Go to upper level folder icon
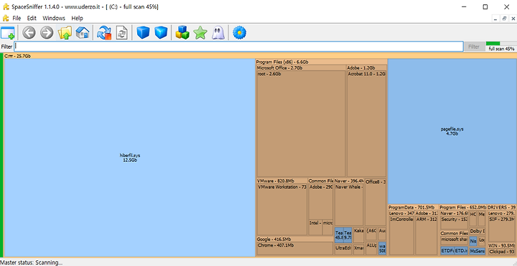 [65, 33]
